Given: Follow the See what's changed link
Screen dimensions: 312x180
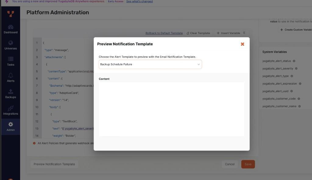Looking at the screenshot, I should coord(140,2).
